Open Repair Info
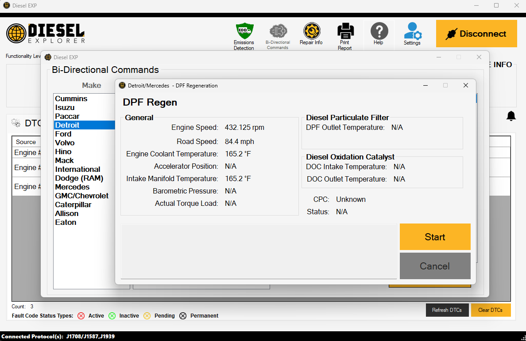The image size is (526, 341). 311,34
